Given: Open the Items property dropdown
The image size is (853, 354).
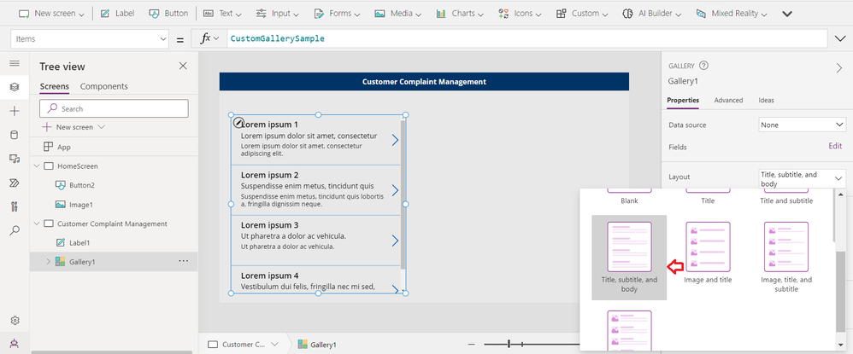Looking at the screenshot, I should pyautogui.click(x=90, y=38).
